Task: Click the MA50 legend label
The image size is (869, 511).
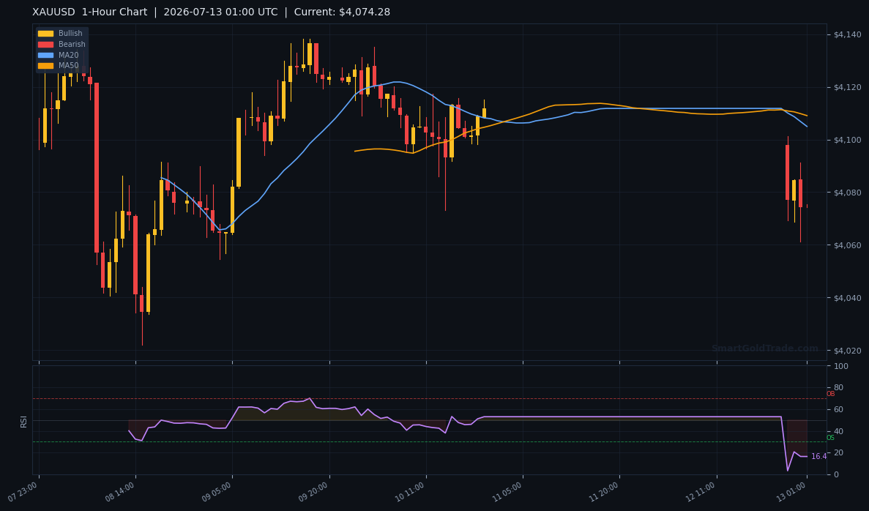Action: 69,65
